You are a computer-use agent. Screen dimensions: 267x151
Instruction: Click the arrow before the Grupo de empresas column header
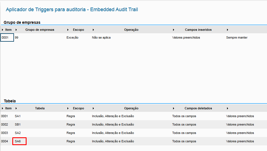tap(16, 30)
